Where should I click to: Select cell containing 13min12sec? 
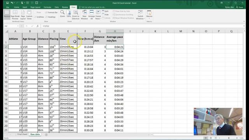tap(68, 51)
